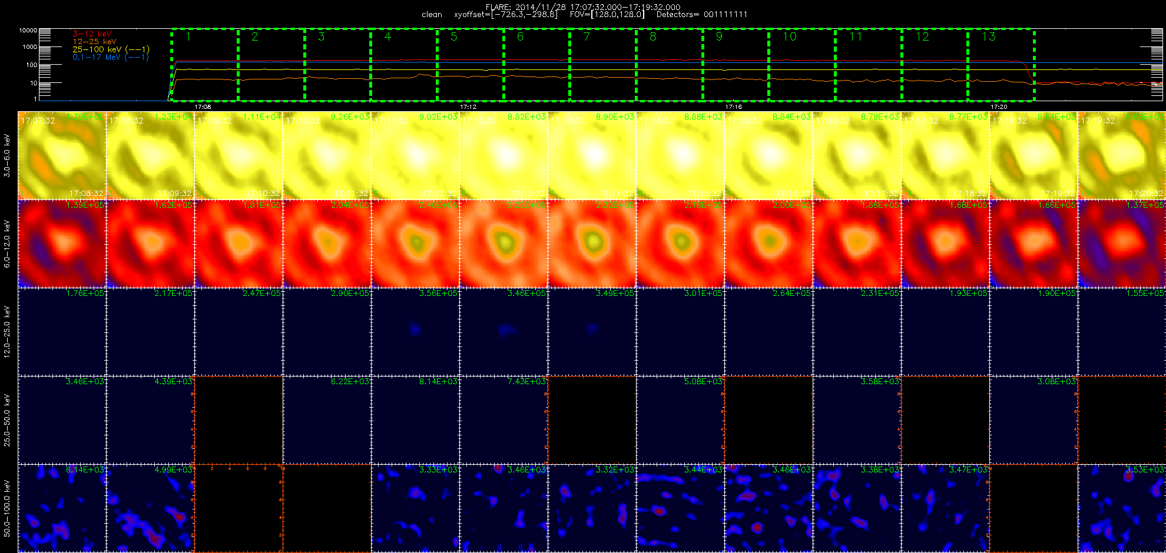Open the 50.0-100.0 keV image labeled 3.38E+03
Viewport: 1166px width, 553px height.
[857, 508]
